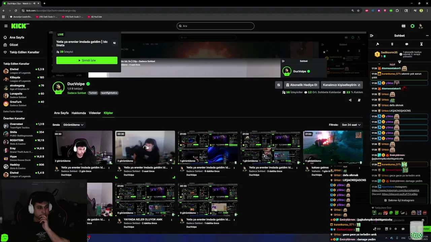Expand the chat leaderboard arrow
431x242 pixels.
400,62
